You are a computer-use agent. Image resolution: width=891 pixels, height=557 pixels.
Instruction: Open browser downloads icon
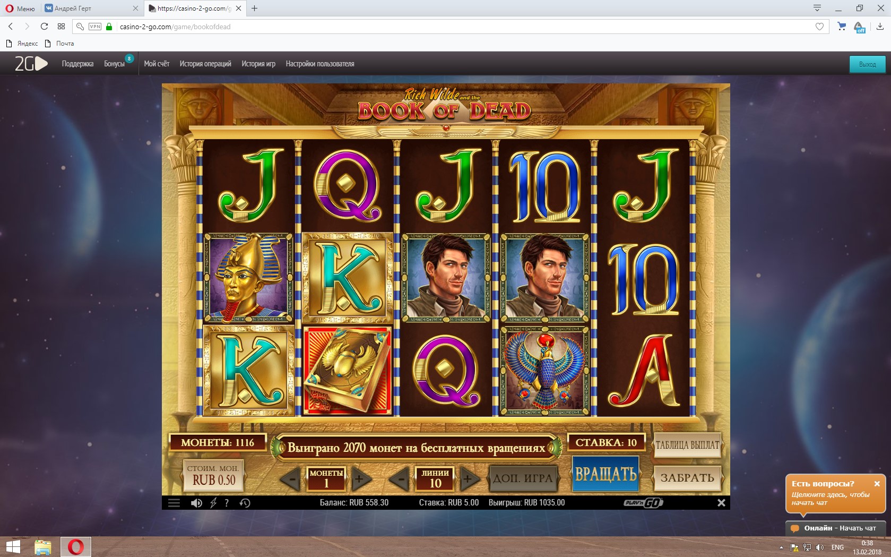[x=880, y=27]
